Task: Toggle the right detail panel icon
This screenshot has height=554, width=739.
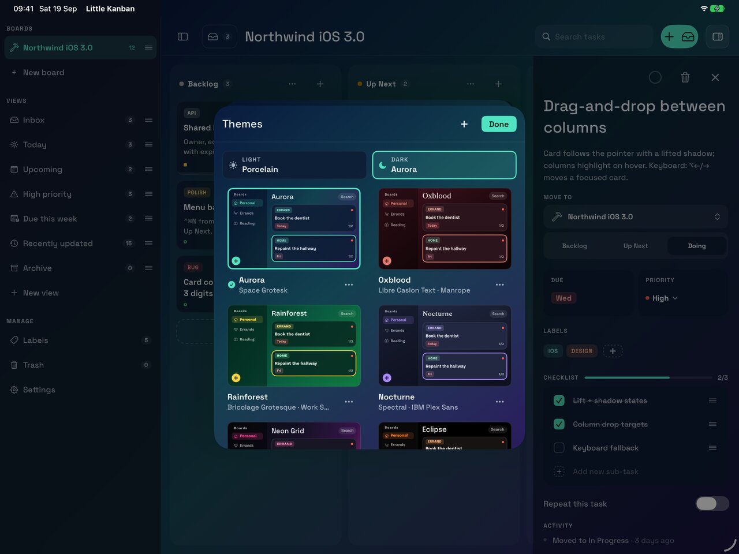Action: 718,36
